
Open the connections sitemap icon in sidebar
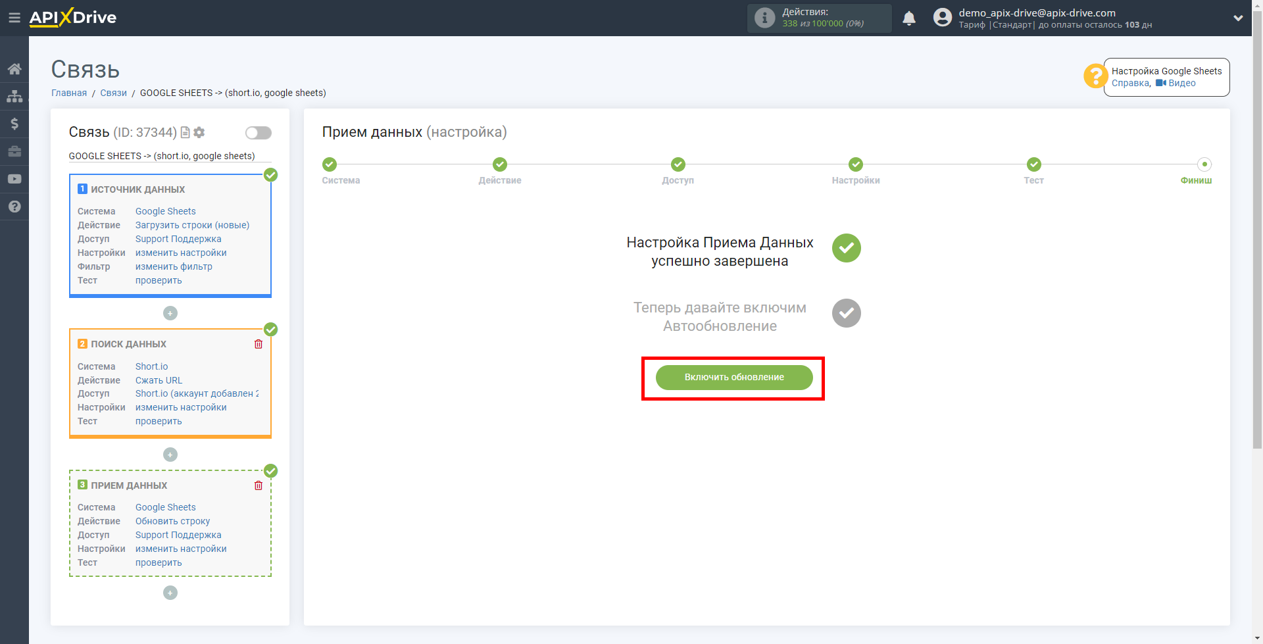(x=14, y=96)
